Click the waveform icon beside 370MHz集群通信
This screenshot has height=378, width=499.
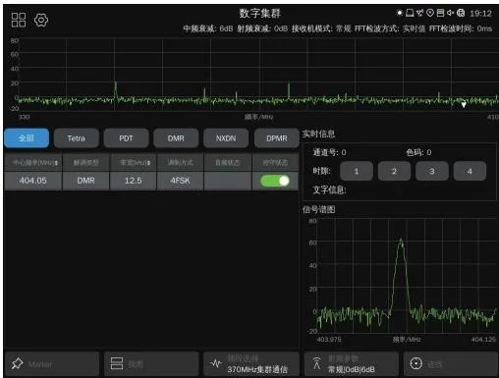[x=216, y=363]
